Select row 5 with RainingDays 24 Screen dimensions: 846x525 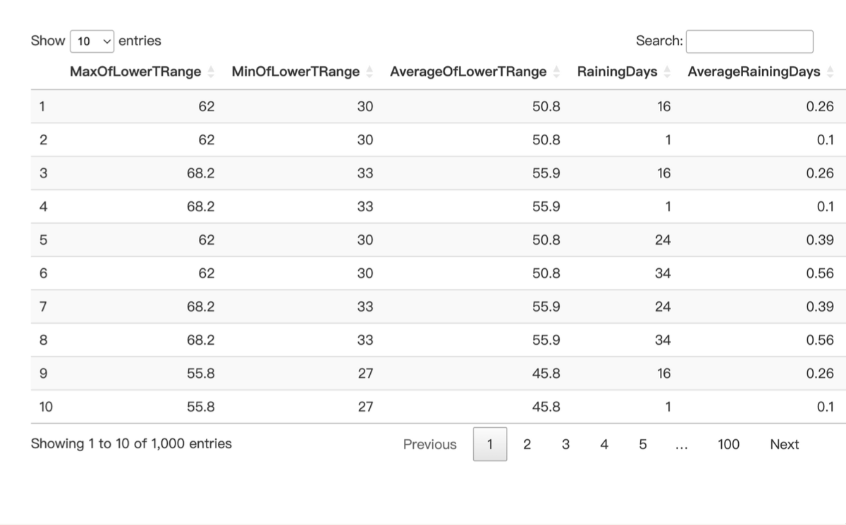pyautogui.click(x=439, y=240)
